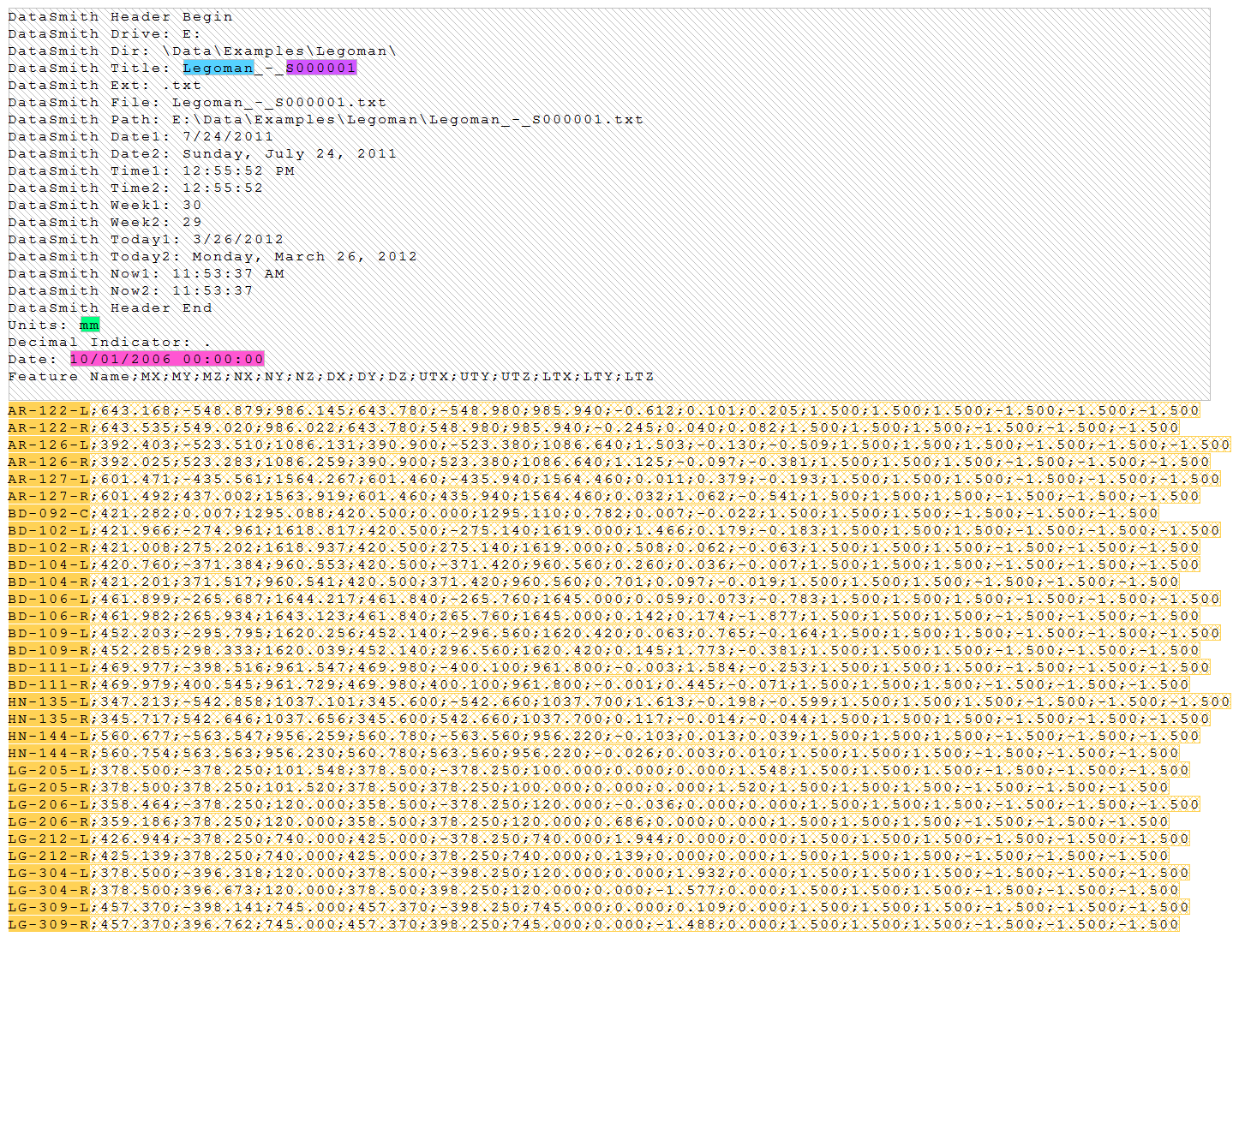Click the BD-092-C feature label
The width and height of the screenshot is (1239, 1146).
tap(49, 513)
